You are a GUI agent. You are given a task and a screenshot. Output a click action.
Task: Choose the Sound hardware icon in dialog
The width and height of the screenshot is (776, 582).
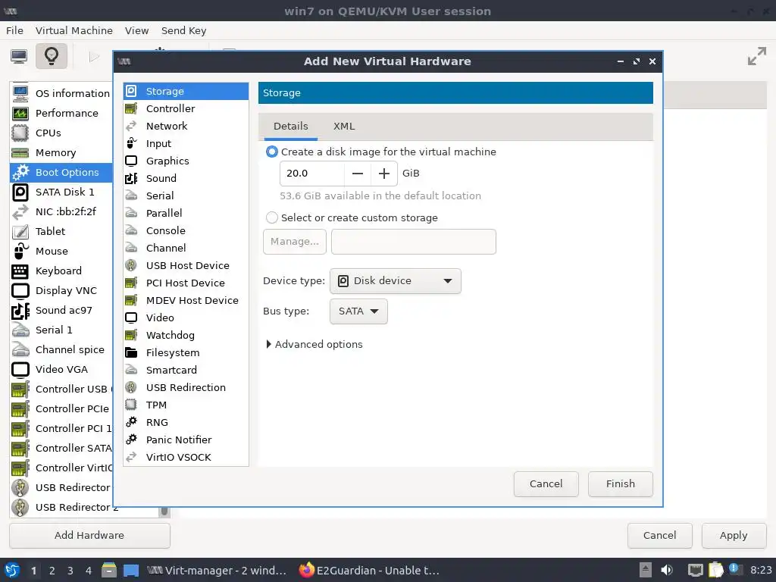pyautogui.click(x=131, y=178)
